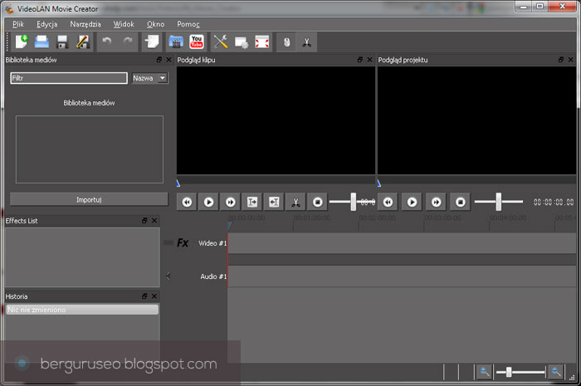Click the project preview blue position marker
Image resolution: width=581 pixels, height=386 pixels.
click(379, 183)
